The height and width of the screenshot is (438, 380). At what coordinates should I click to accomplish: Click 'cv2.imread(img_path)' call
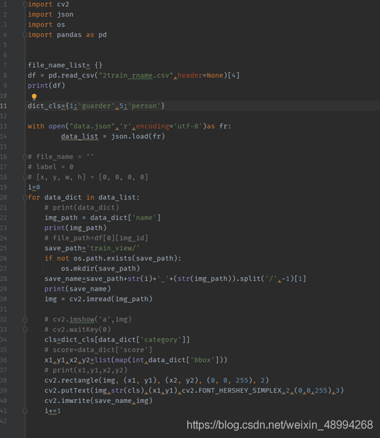[110, 299]
